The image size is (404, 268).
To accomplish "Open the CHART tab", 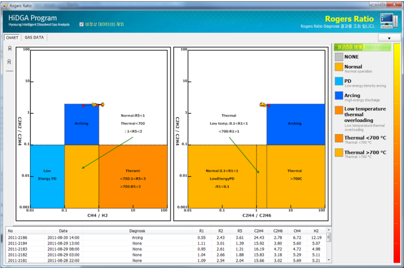I will 12,38.
